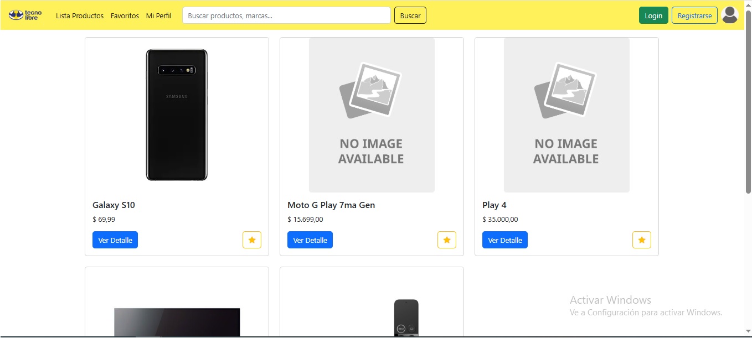This screenshot has height=338, width=752.
Task: Mark Play 4 as favorite star
Action: point(641,240)
